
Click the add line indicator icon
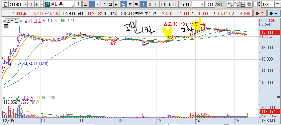click(237, 4)
